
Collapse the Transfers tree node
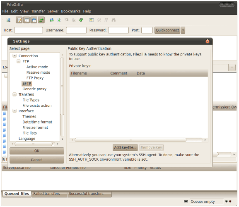click(x=14, y=94)
